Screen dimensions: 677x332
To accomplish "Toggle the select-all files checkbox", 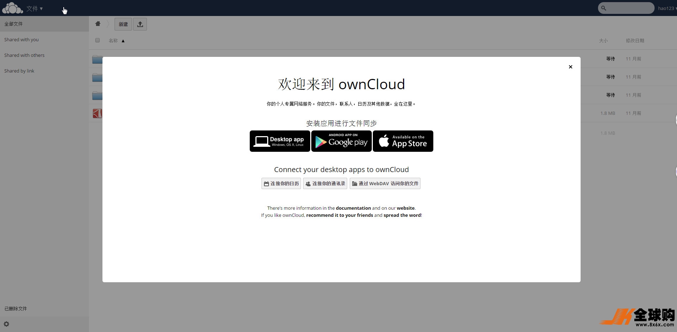I will click(97, 40).
